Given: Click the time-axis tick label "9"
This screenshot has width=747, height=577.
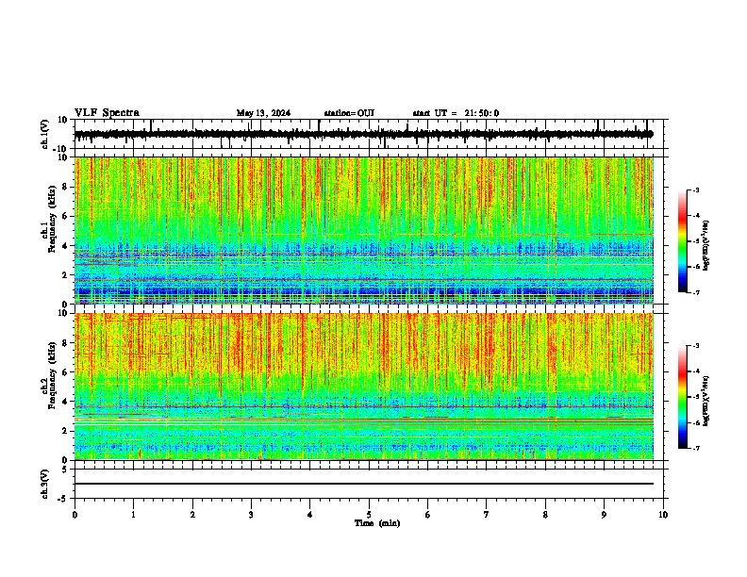Looking at the screenshot, I should (604, 515).
